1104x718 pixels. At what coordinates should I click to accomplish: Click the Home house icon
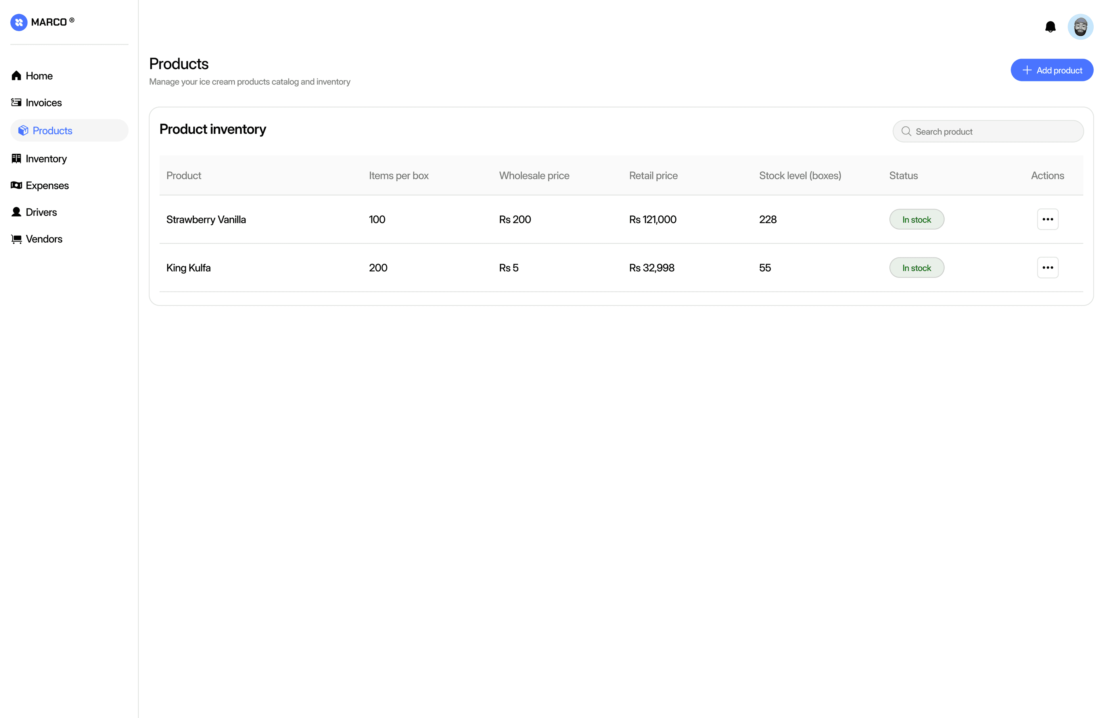point(16,76)
